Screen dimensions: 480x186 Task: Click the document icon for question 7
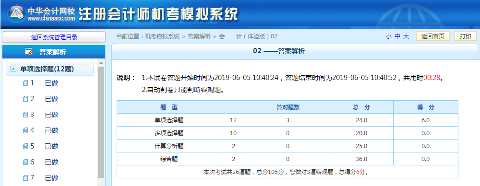click(25, 178)
